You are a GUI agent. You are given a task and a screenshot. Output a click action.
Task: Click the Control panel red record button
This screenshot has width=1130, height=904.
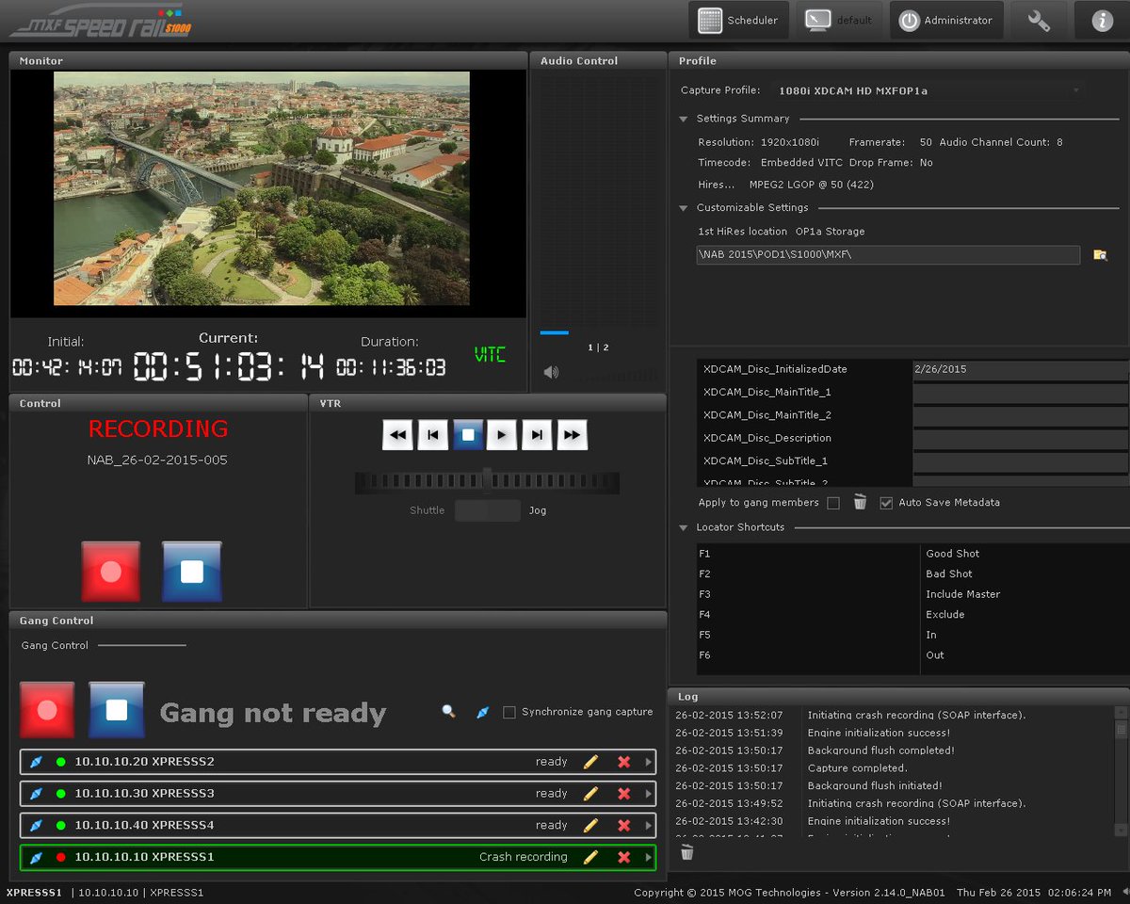click(x=111, y=572)
